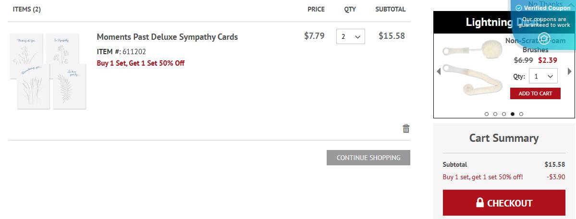Collapse the No Thanks coupon chevron
Image resolution: width=576 pixels, height=219 pixels.
coord(571,4)
